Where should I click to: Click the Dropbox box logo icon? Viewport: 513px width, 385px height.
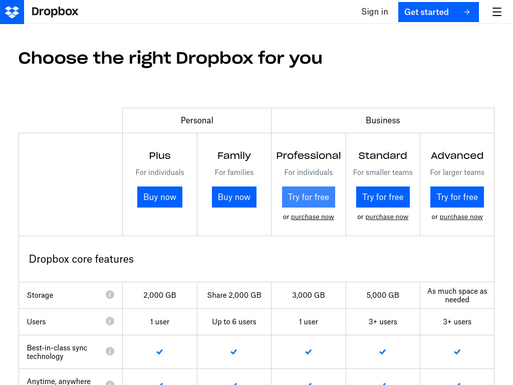click(12, 12)
